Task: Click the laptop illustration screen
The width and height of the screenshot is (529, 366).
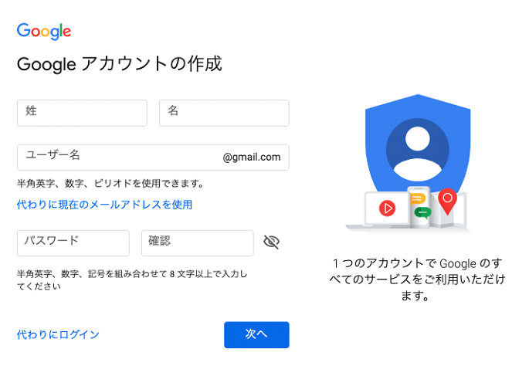Action: 388,208
